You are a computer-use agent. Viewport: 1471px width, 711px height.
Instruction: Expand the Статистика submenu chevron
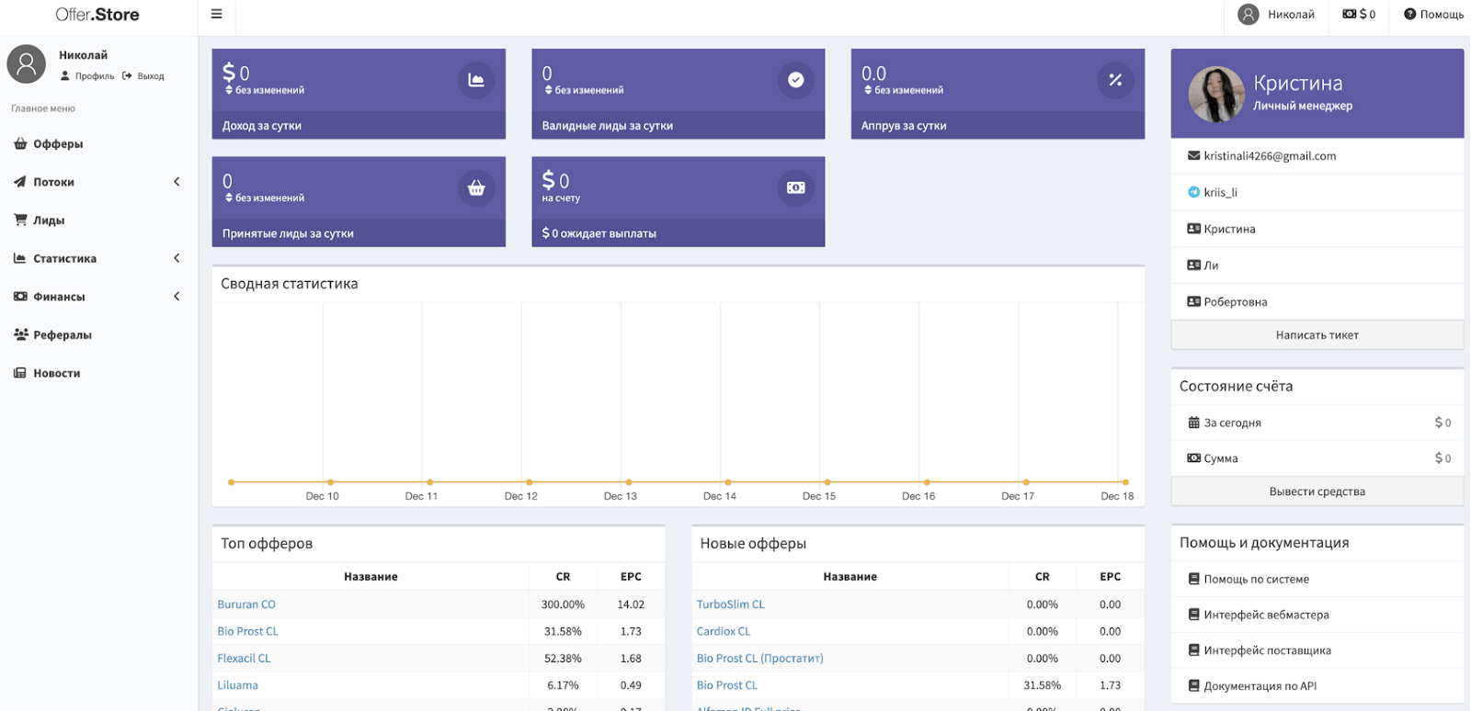[x=177, y=258]
